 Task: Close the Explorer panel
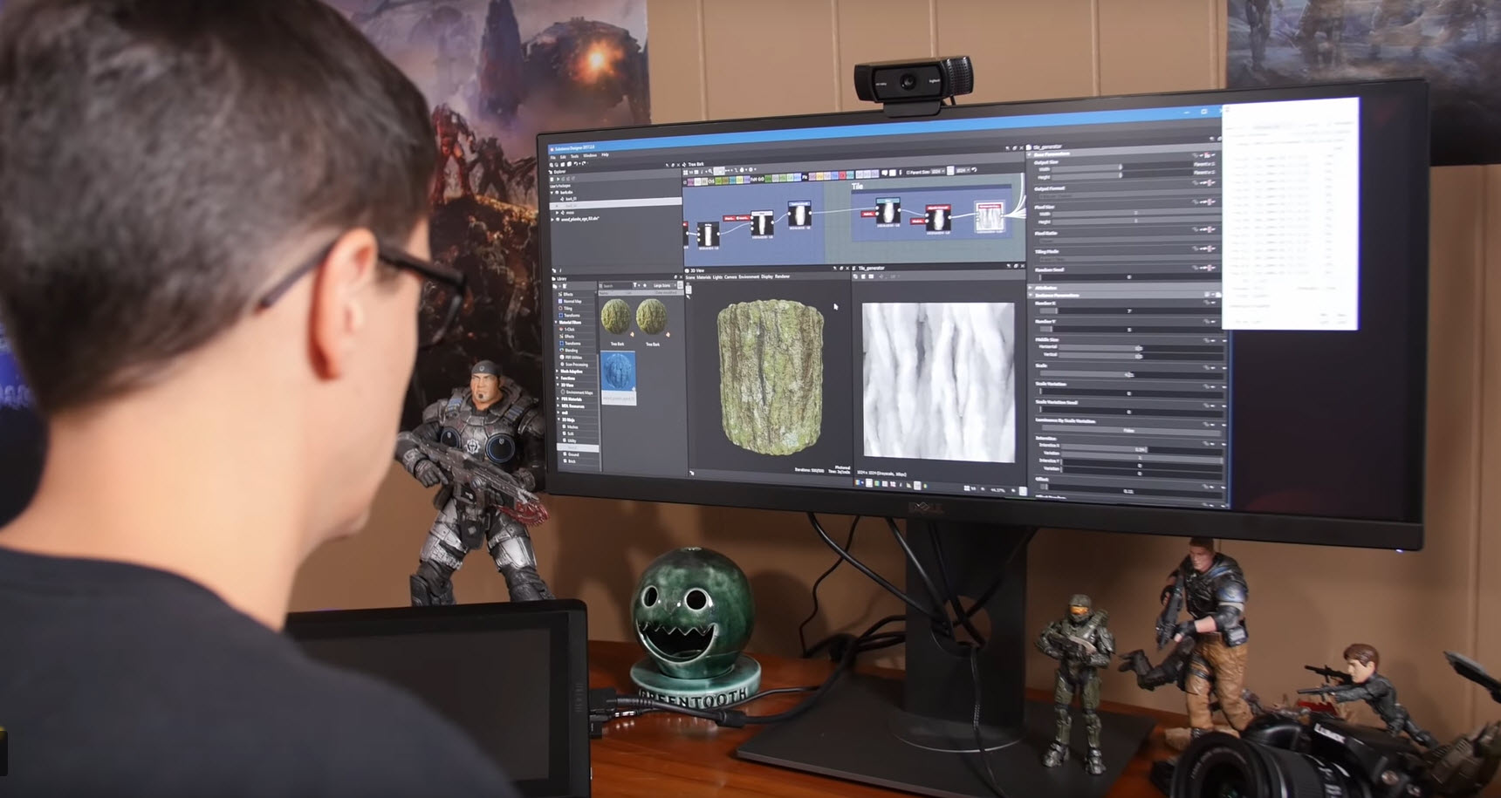678,163
